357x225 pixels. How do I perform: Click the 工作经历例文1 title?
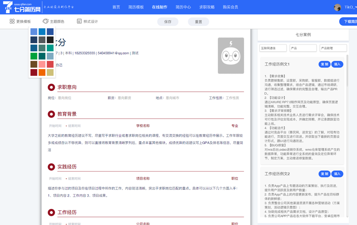pyautogui.click(x=277, y=64)
